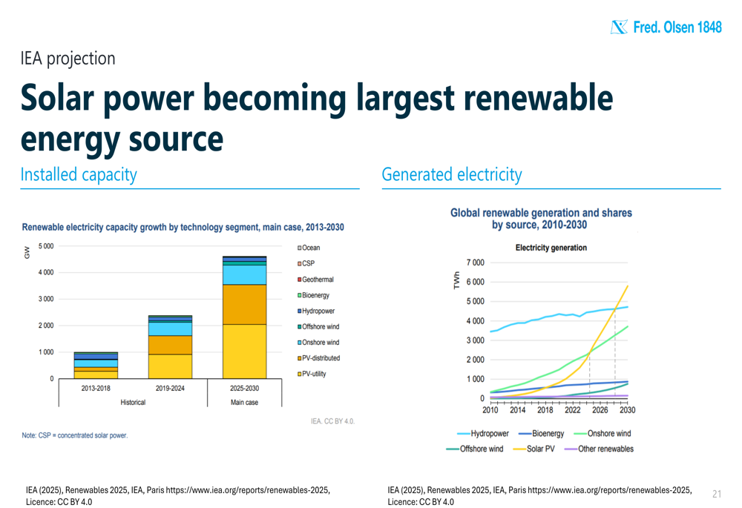Click the Bioenergy square in bar chart legend
Viewport: 742px width, 508px height.
click(x=300, y=295)
